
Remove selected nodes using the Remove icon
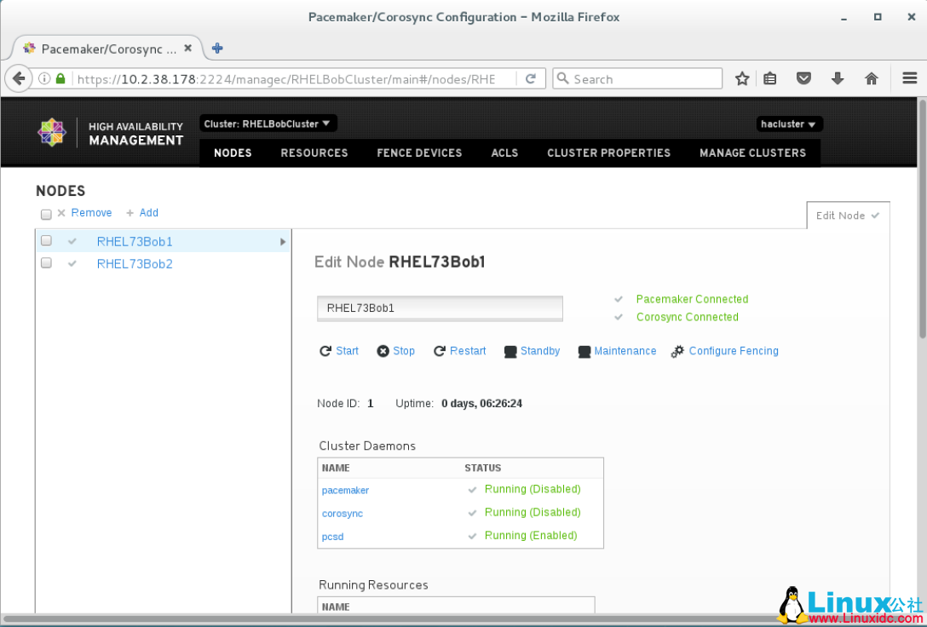tap(85, 212)
